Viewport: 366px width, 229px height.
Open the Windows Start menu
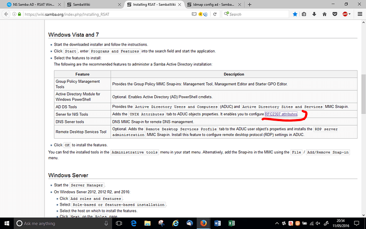point(7,223)
